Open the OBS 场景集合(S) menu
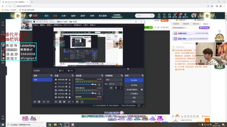This screenshot has height=127, width=227. (77, 25)
